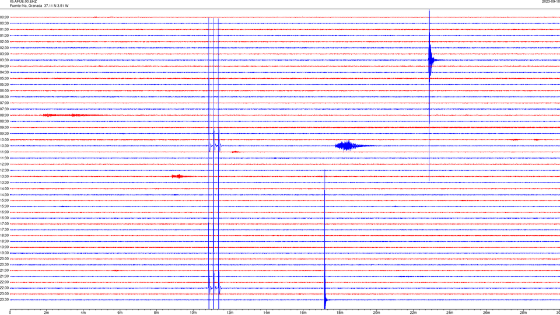Select the 15:00 trace time label
The image size is (560, 315).
(x=4, y=200)
